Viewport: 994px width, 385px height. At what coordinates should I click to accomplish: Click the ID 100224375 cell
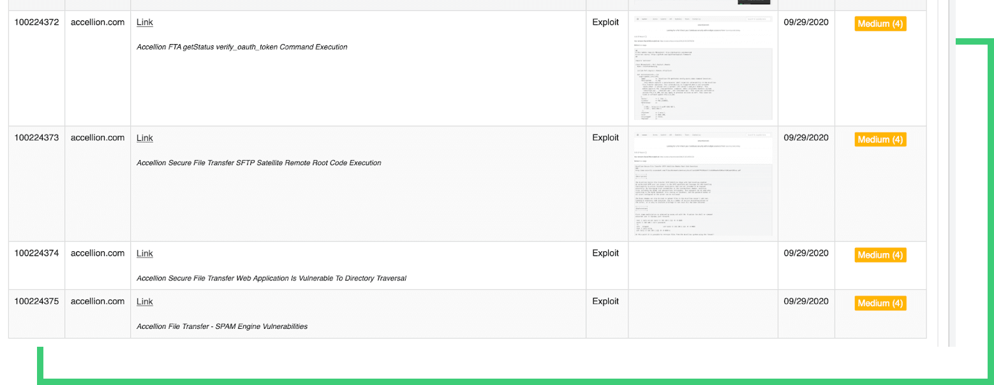(36, 301)
